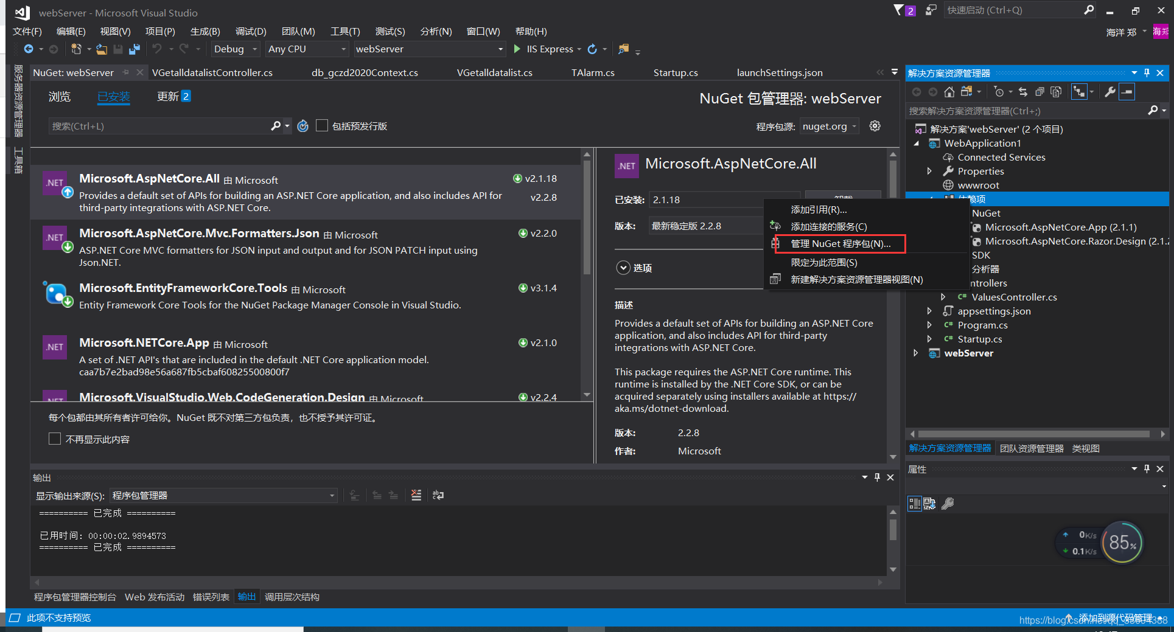Screen dimensions: 1174x632
Task: Open the Any CPU platform dropdown
Action: click(x=307, y=49)
